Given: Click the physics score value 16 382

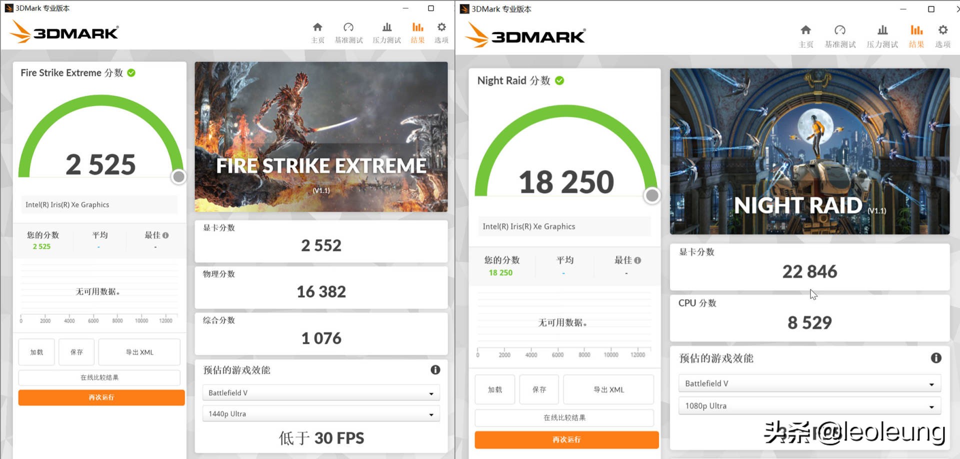Looking at the screenshot, I should pyautogui.click(x=321, y=292).
